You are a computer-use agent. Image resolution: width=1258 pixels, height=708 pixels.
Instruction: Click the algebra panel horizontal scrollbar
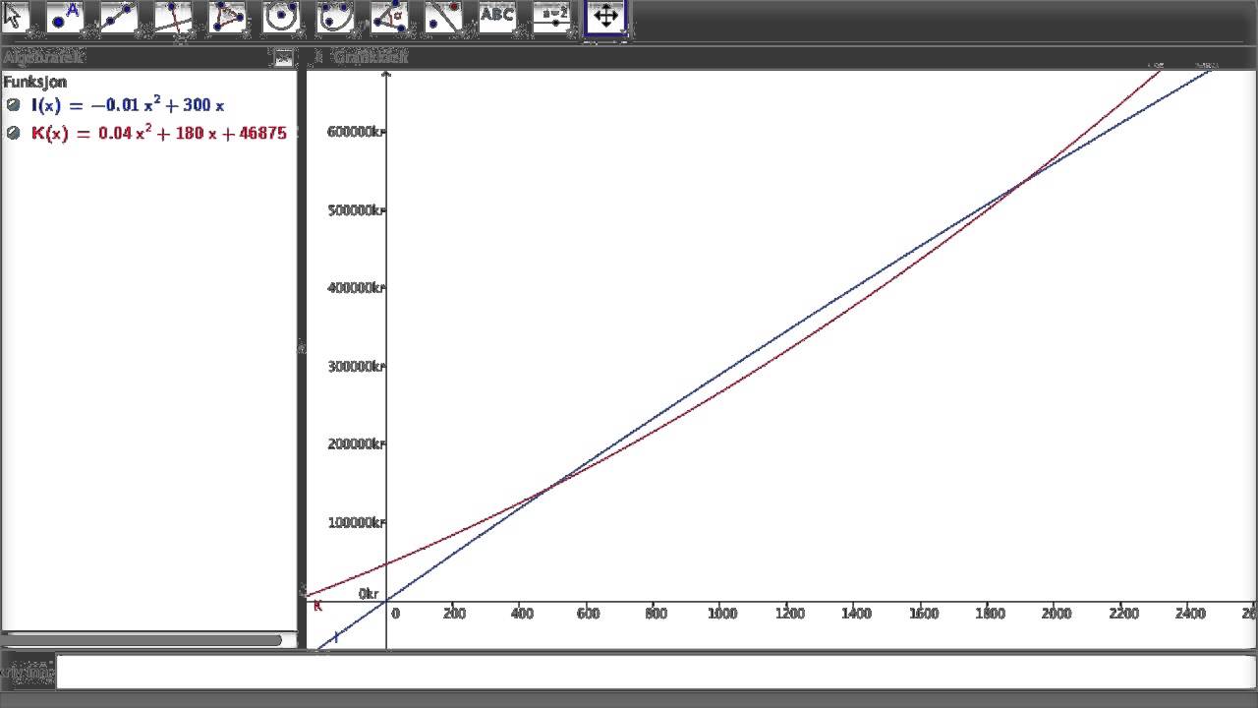[x=143, y=640]
